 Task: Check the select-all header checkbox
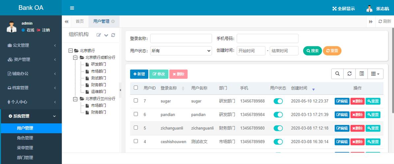pos(136,88)
